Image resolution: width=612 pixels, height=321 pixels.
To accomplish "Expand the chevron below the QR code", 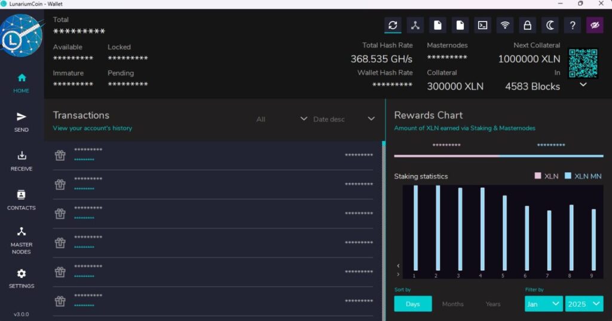I will click(x=583, y=84).
